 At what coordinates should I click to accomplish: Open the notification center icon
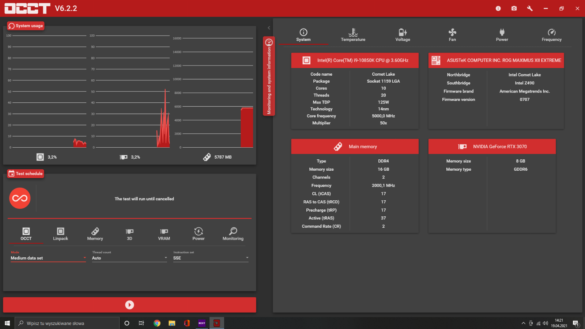click(x=575, y=323)
